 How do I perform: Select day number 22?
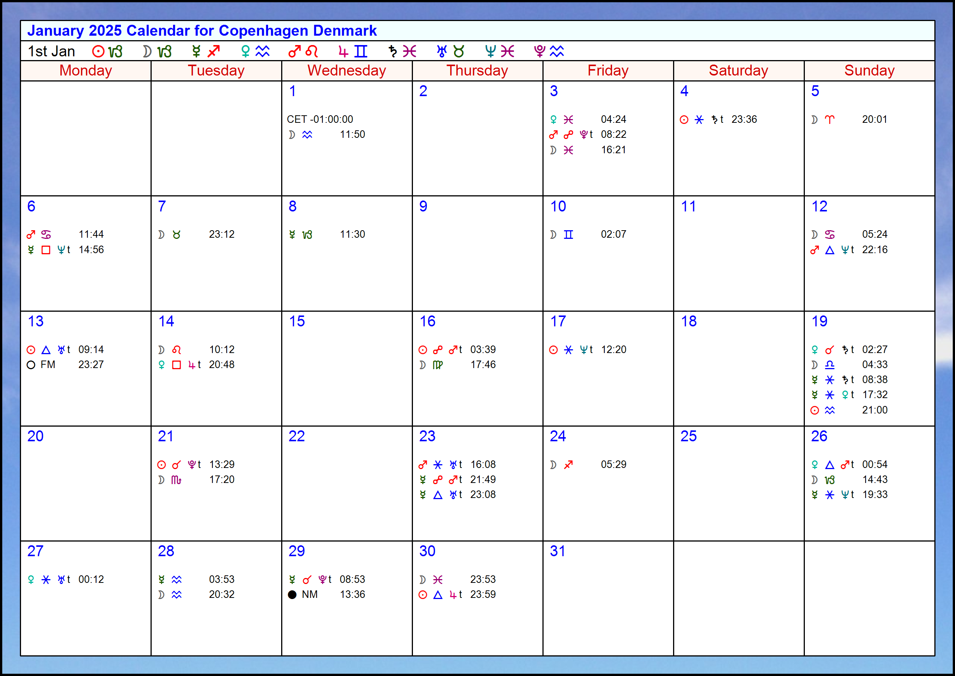[x=297, y=436]
